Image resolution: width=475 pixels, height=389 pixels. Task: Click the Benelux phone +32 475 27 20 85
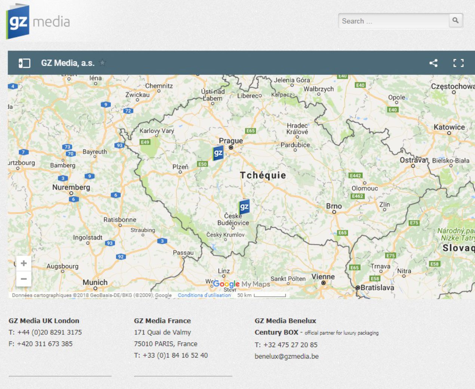click(290, 345)
